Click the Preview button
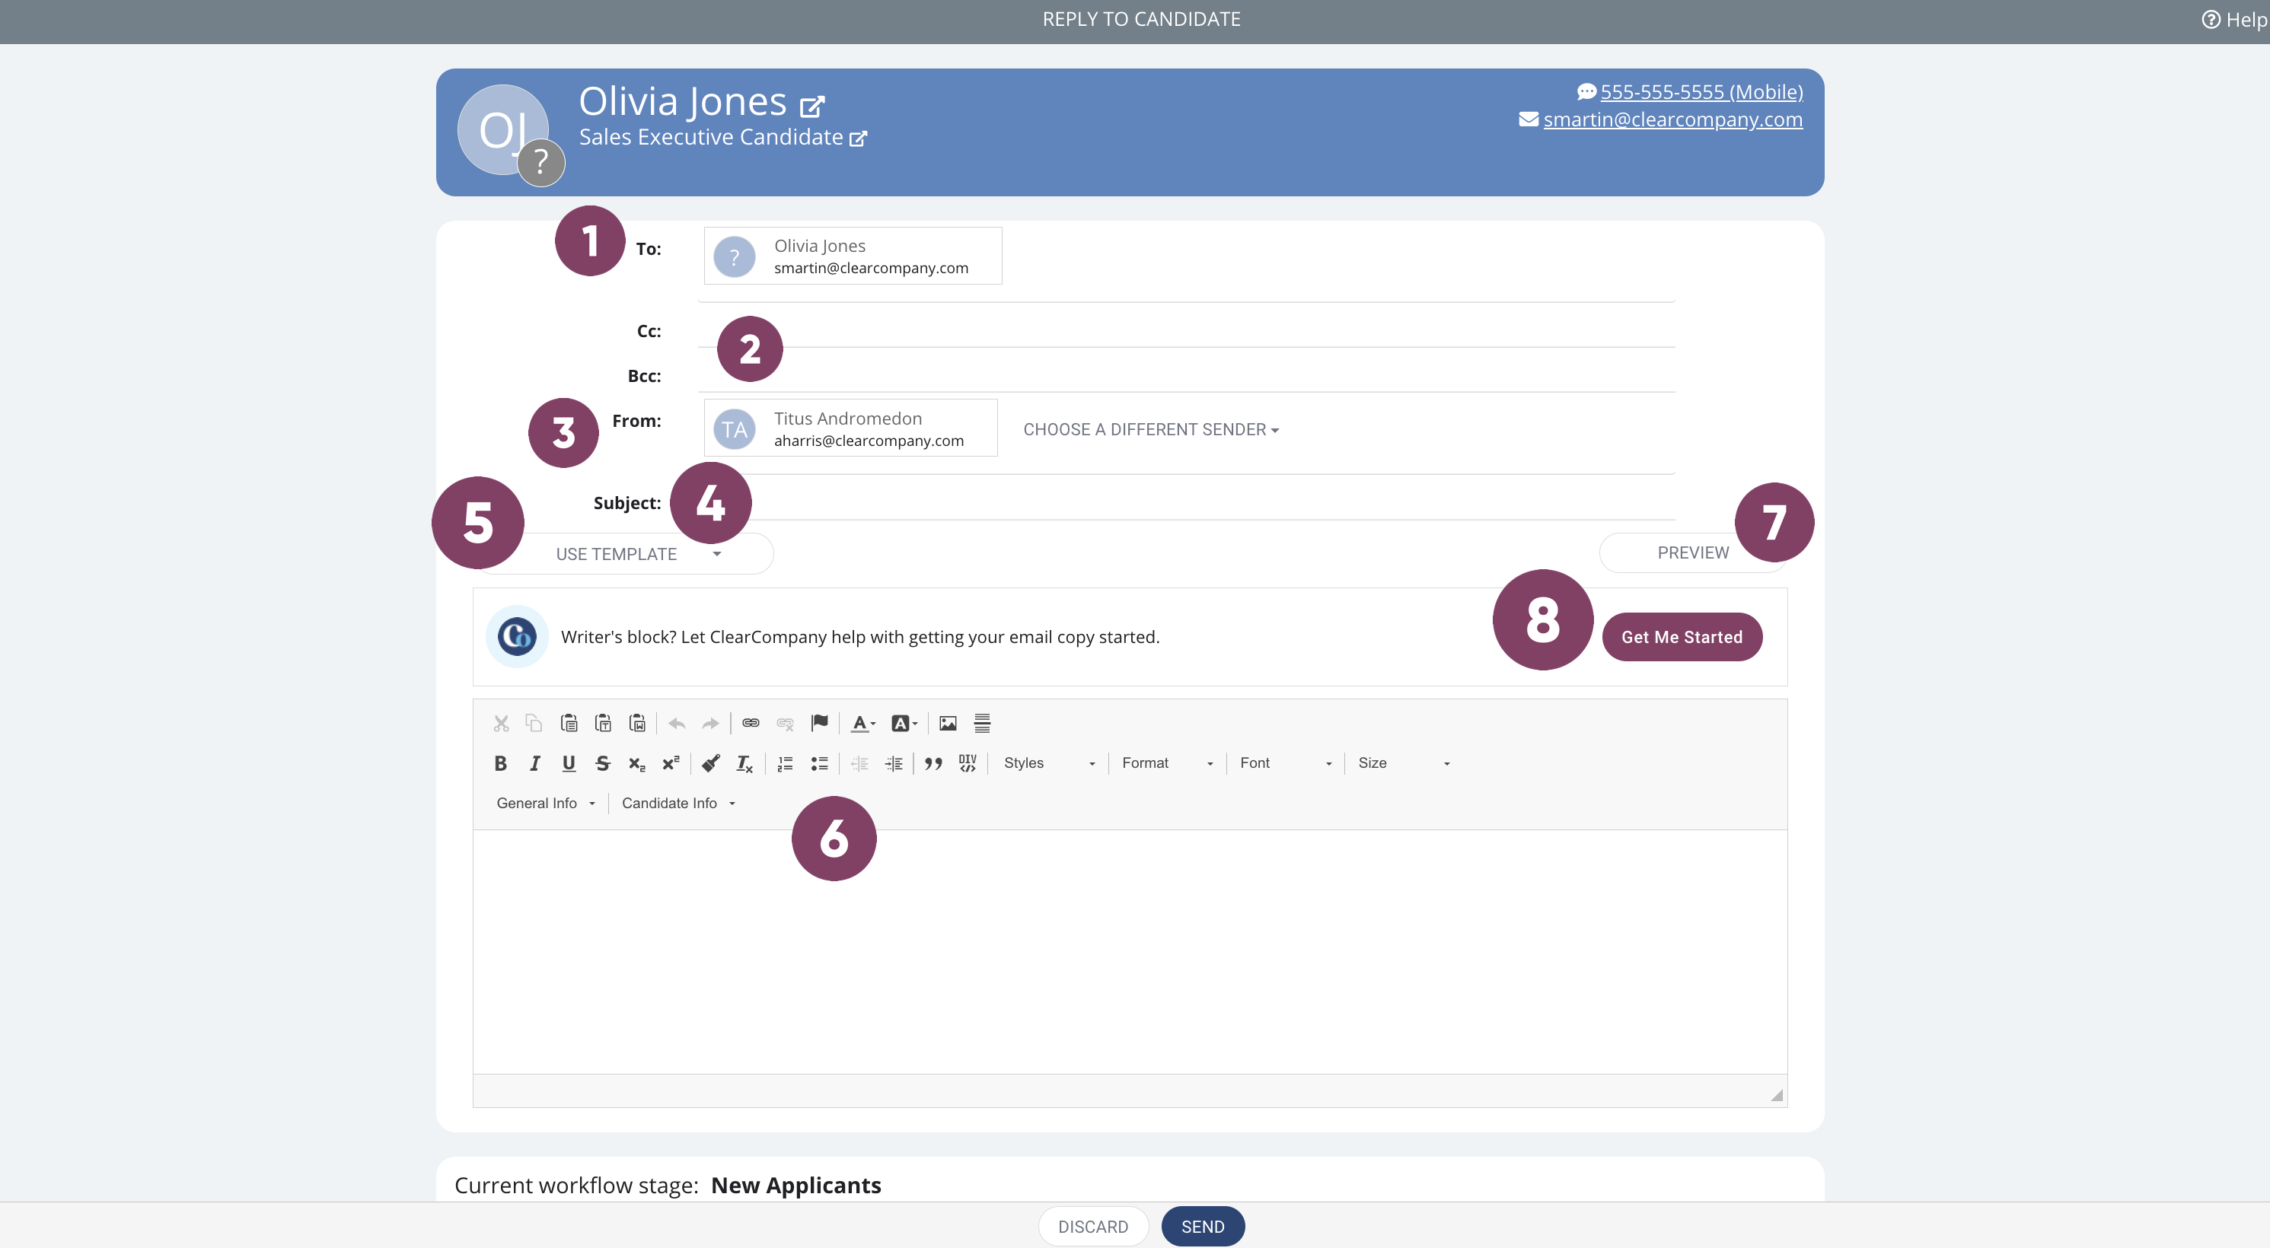 tap(1692, 552)
